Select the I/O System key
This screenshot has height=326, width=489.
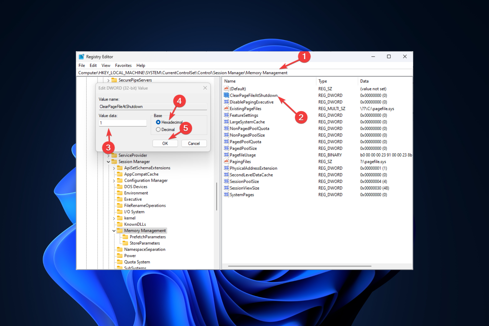click(134, 212)
